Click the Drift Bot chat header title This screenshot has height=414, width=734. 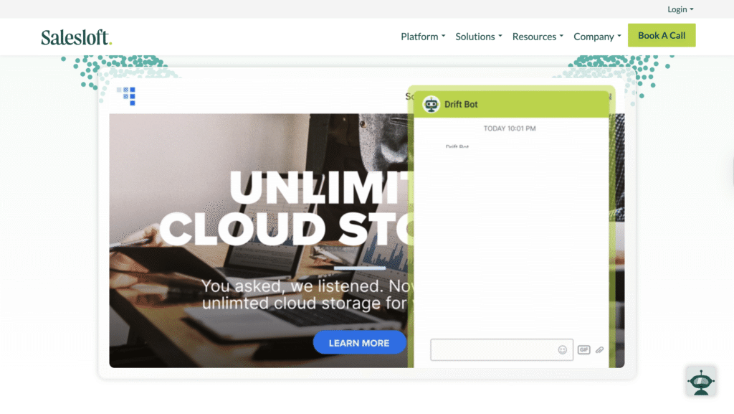(x=461, y=105)
